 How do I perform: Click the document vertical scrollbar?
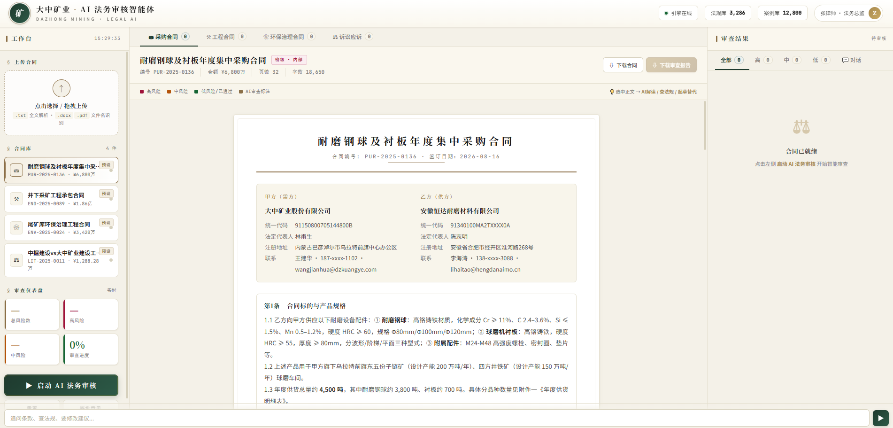[705, 126]
